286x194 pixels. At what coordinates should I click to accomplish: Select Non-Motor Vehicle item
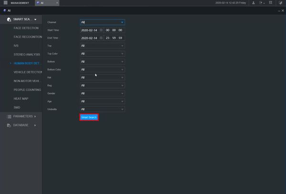[x=27, y=81]
